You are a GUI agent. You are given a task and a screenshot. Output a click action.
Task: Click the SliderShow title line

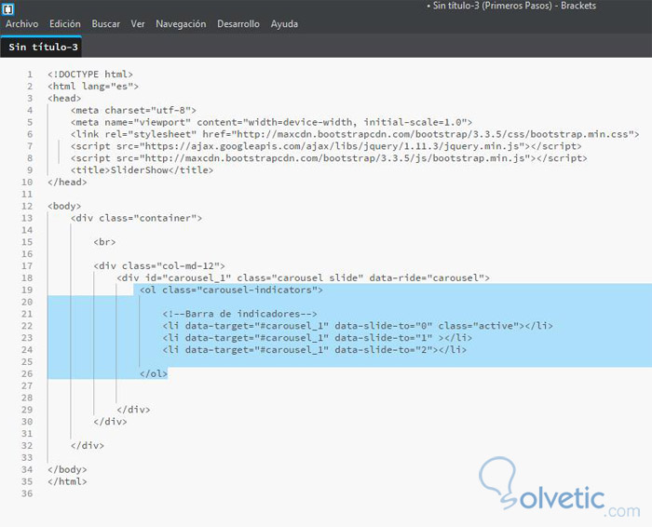142,170
